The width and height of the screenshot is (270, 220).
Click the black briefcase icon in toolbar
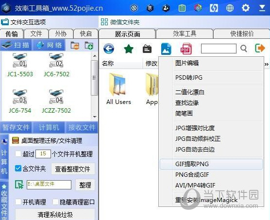(x=147, y=49)
